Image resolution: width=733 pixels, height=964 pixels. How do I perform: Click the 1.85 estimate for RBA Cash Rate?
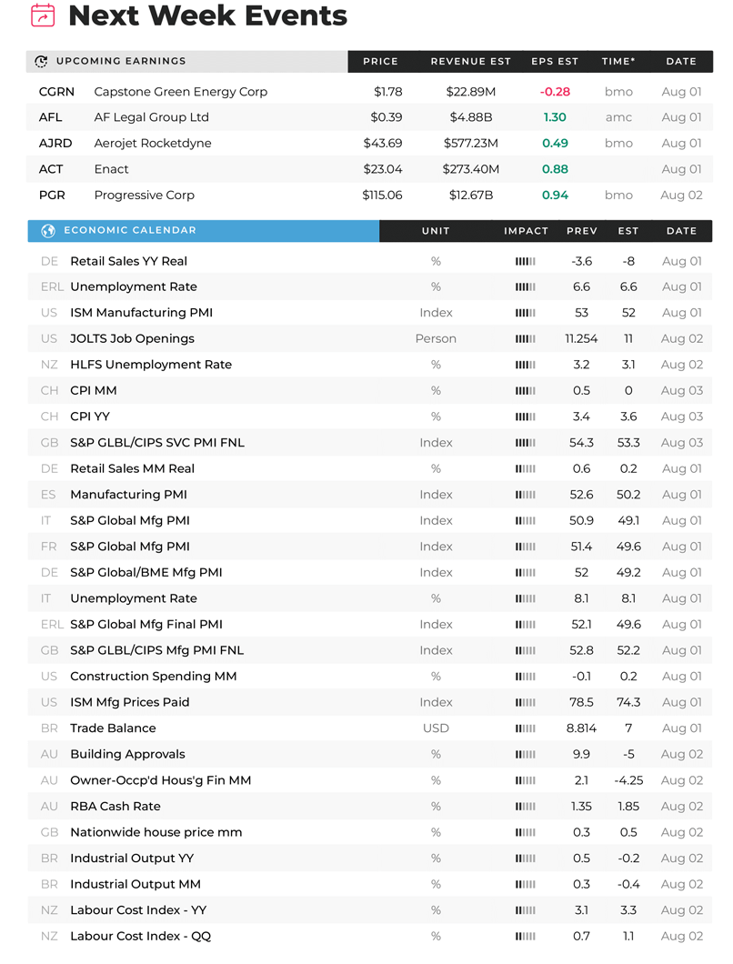pos(628,807)
